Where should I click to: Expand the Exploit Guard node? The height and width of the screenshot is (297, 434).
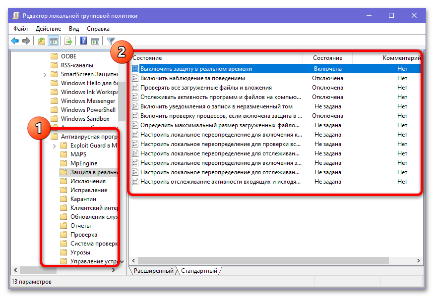[54, 146]
